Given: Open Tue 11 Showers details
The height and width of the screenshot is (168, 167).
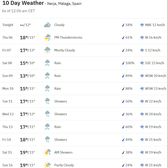Looking at the screenshot, I should click(x=61, y=101).
